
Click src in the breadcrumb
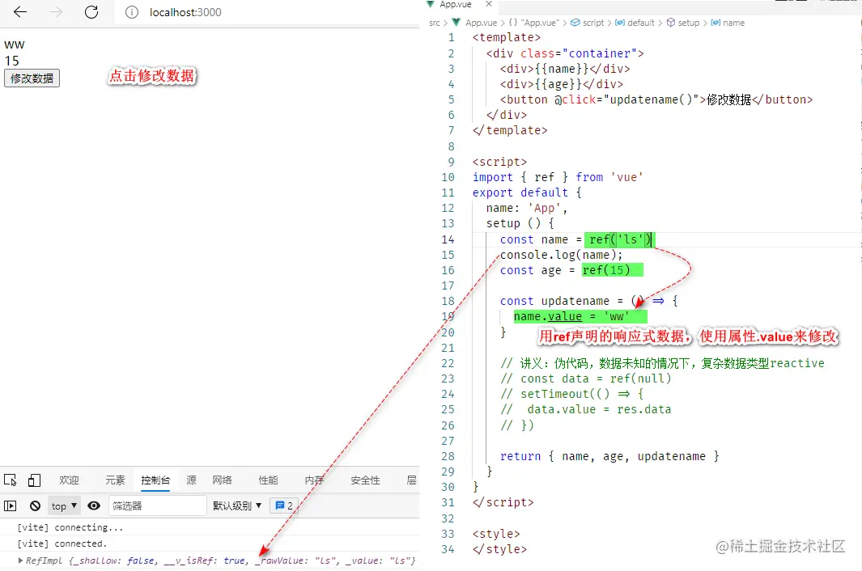click(x=435, y=23)
